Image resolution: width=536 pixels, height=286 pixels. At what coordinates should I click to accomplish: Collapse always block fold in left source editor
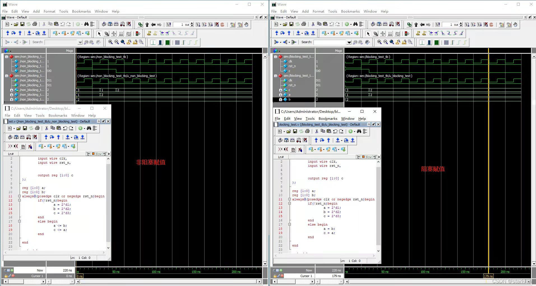click(x=19, y=196)
